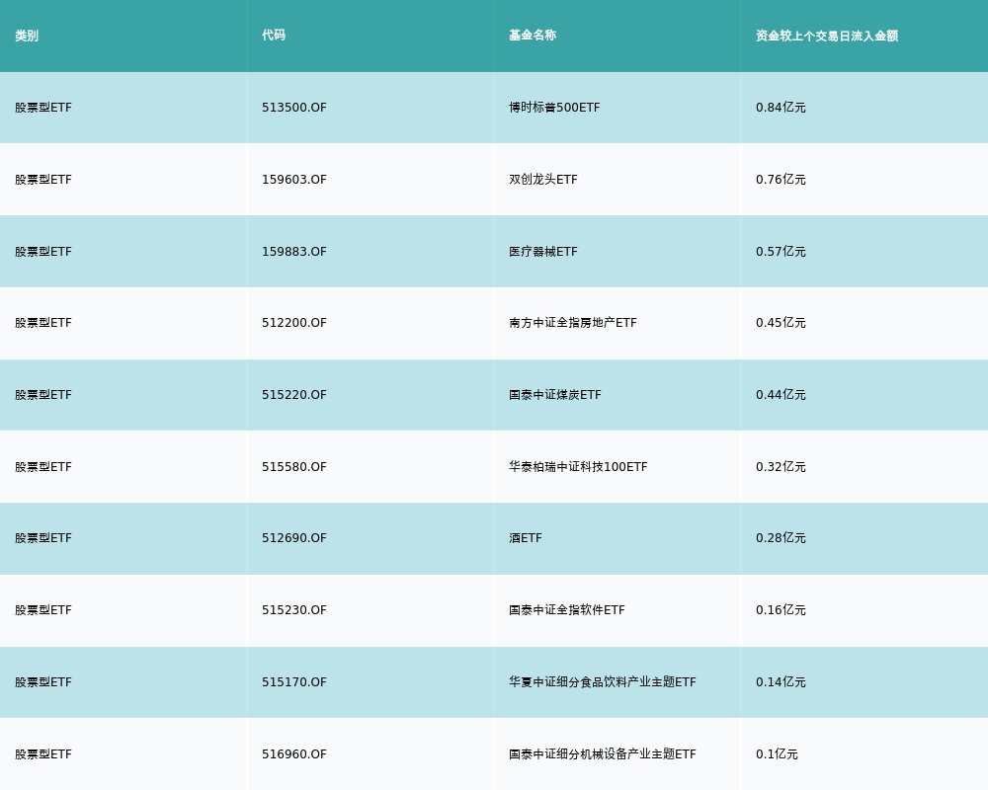Click the 0.16亿元 inflow value
The image size is (988, 790).
tap(781, 610)
